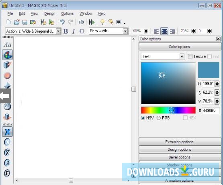
Task: Toggle outline text style
Action: tap(82, 31)
